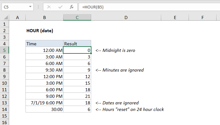Select result cell showing 15
Screen dimensions: 220x125
77,83
